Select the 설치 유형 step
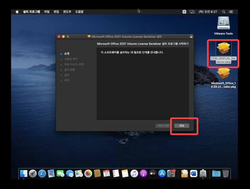 click(x=69, y=69)
